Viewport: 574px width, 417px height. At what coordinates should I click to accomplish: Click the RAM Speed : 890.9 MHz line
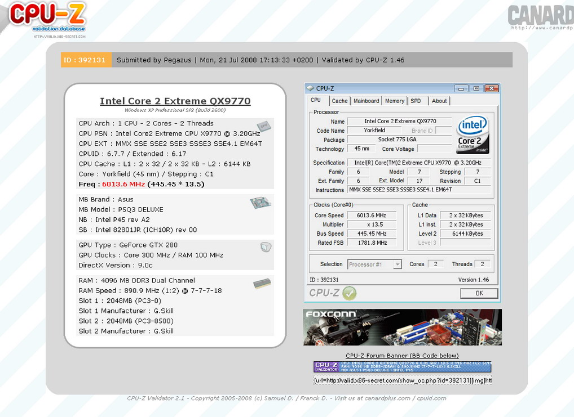(x=150, y=290)
